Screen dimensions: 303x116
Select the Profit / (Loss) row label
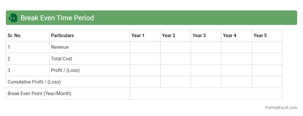(65, 70)
